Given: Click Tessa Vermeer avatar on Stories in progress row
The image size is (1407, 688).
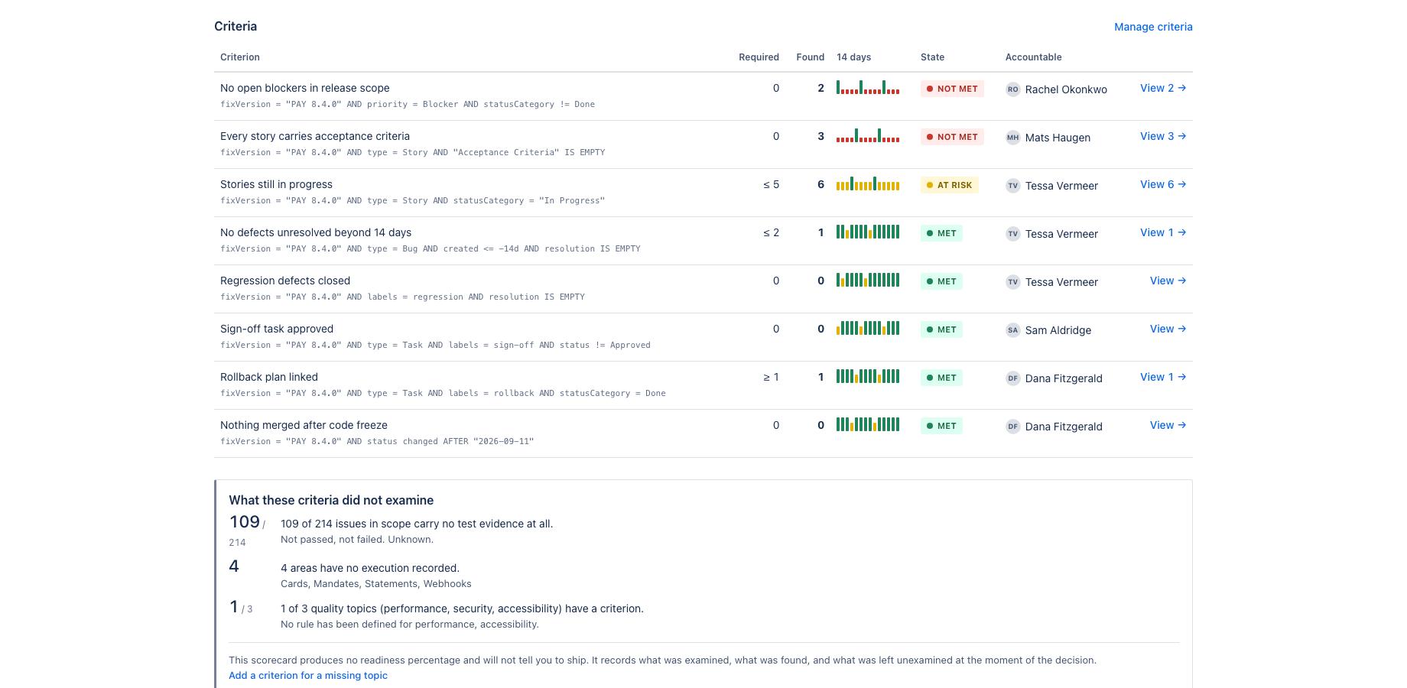Looking at the screenshot, I should pos(1013,186).
